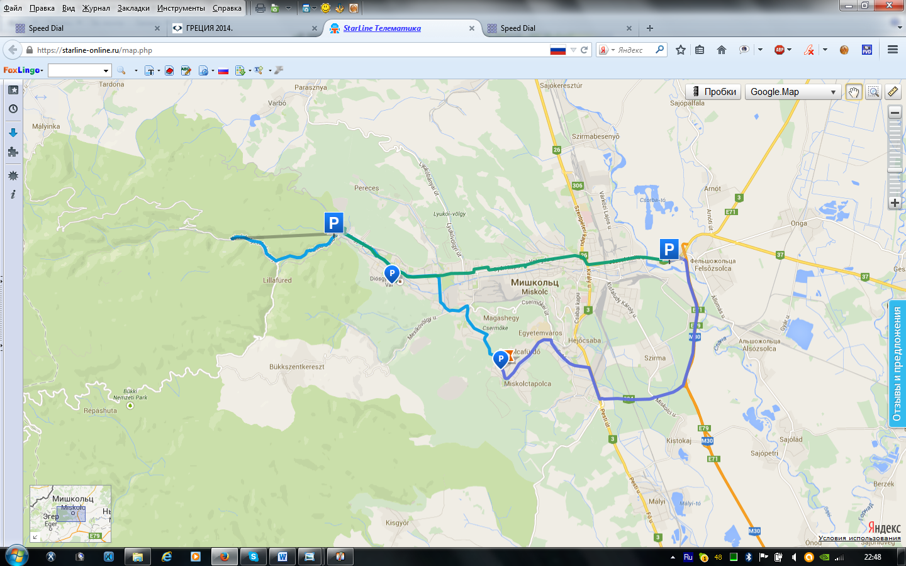
Task: Open the Условия использования link
Action: pos(859,538)
